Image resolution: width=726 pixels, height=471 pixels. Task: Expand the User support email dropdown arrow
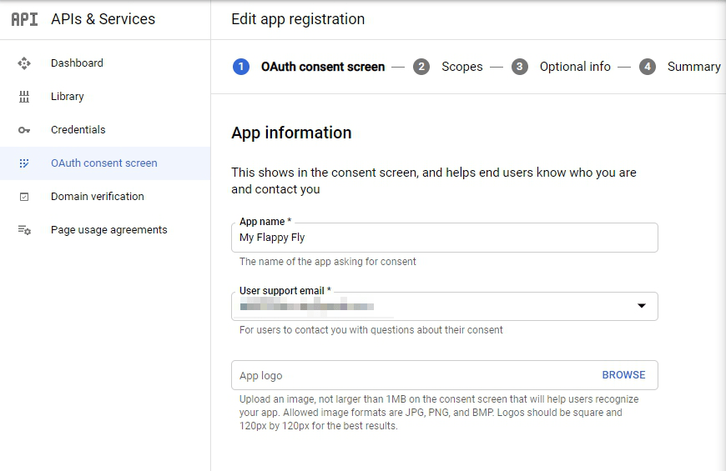pos(642,306)
